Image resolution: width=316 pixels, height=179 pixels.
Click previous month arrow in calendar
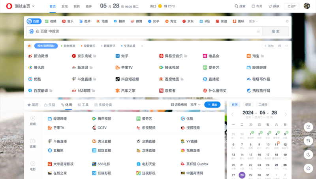tap(233, 114)
